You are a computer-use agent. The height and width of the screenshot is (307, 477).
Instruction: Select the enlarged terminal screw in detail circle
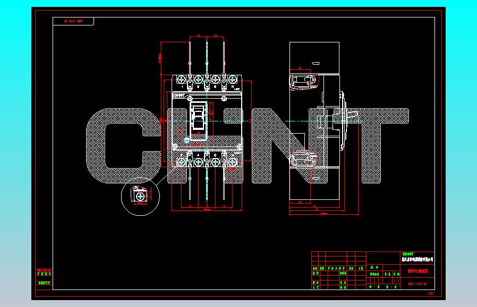(x=140, y=197)
